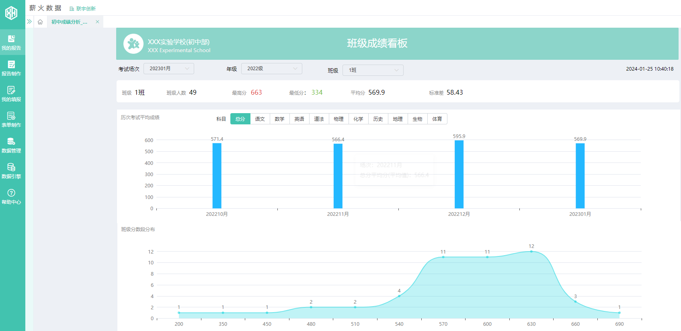Viewport: 681px width, 331px height.
Task: Click the 最高分 value 663
Action: pyautogui.click(x=256, y=93)
